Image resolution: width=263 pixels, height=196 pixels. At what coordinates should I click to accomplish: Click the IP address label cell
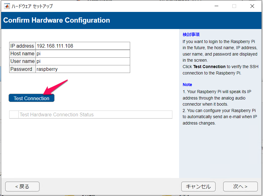pyautogui.click(x=22, y=46)
